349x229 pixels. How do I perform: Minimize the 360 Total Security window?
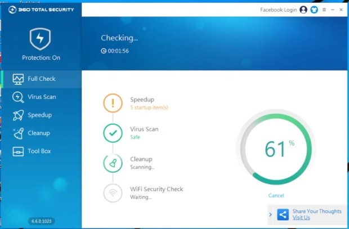333,10
